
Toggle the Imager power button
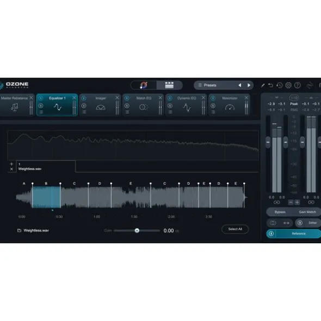pyautogui.click(x=84, y=98)
